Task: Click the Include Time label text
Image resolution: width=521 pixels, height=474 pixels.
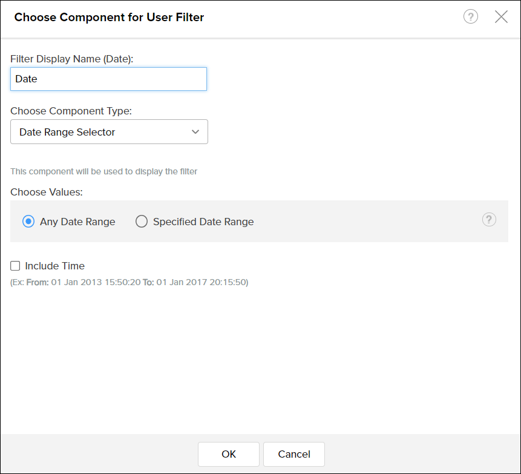Action: pyautogui.click(x=54, y=266)
